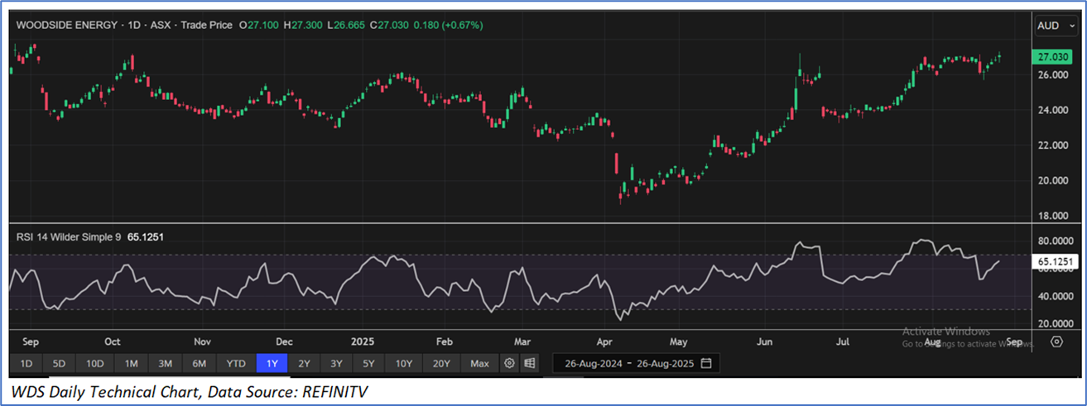Select the 5Y range
The width and height of the screenshot is (1087, 406).
[368, 363]
